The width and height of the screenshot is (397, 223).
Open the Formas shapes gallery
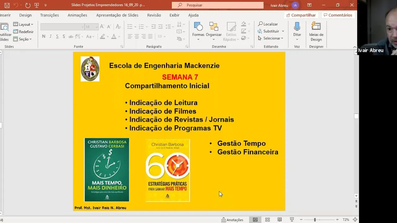point(198,31)
